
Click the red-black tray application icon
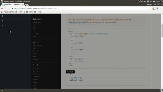point(139,1)
